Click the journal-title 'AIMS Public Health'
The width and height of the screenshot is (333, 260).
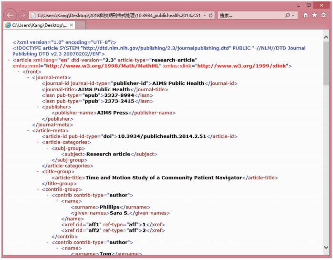pyautogui.click(x=104, y=89)
